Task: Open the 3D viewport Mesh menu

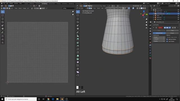Action: click(106, 8)
